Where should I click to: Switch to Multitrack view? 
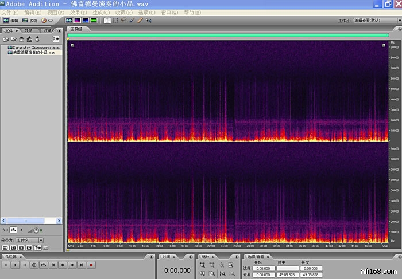(x=30, y=20)
